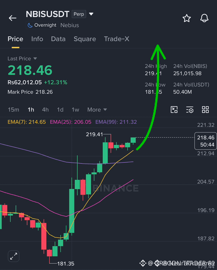Image resolution: width=217 pixels, height=270 pixels.
Task: Expand the More timeframes dropdown
Action: [97, 110]
